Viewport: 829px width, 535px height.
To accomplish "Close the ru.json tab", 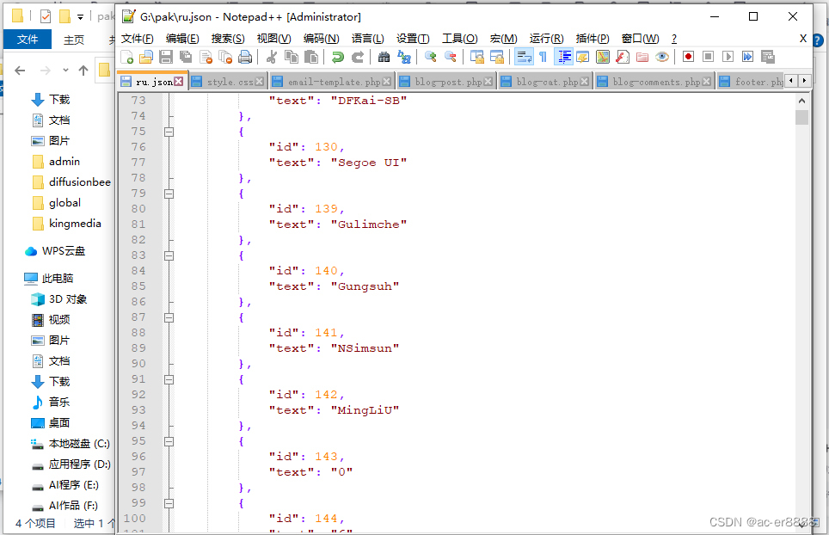I will (x=179, y=82).
